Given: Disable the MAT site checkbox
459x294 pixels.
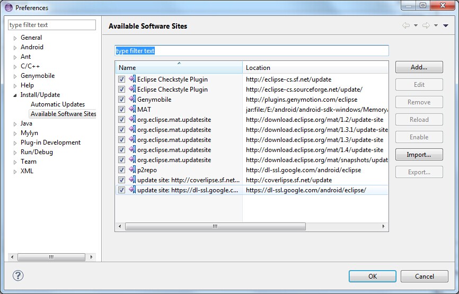Looking at the screenshot, I should click(122, 110).
